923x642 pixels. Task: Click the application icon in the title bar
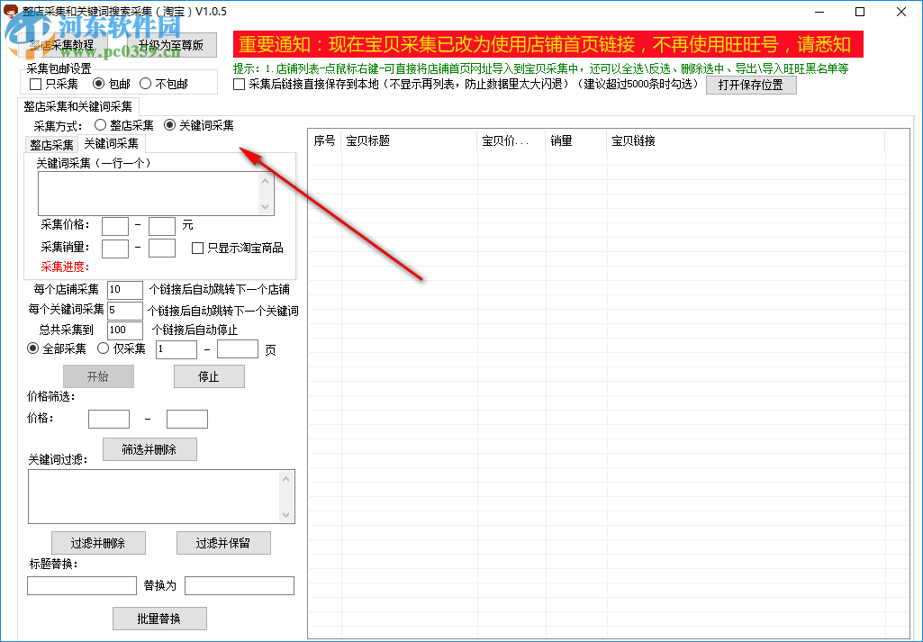(13, 11)
